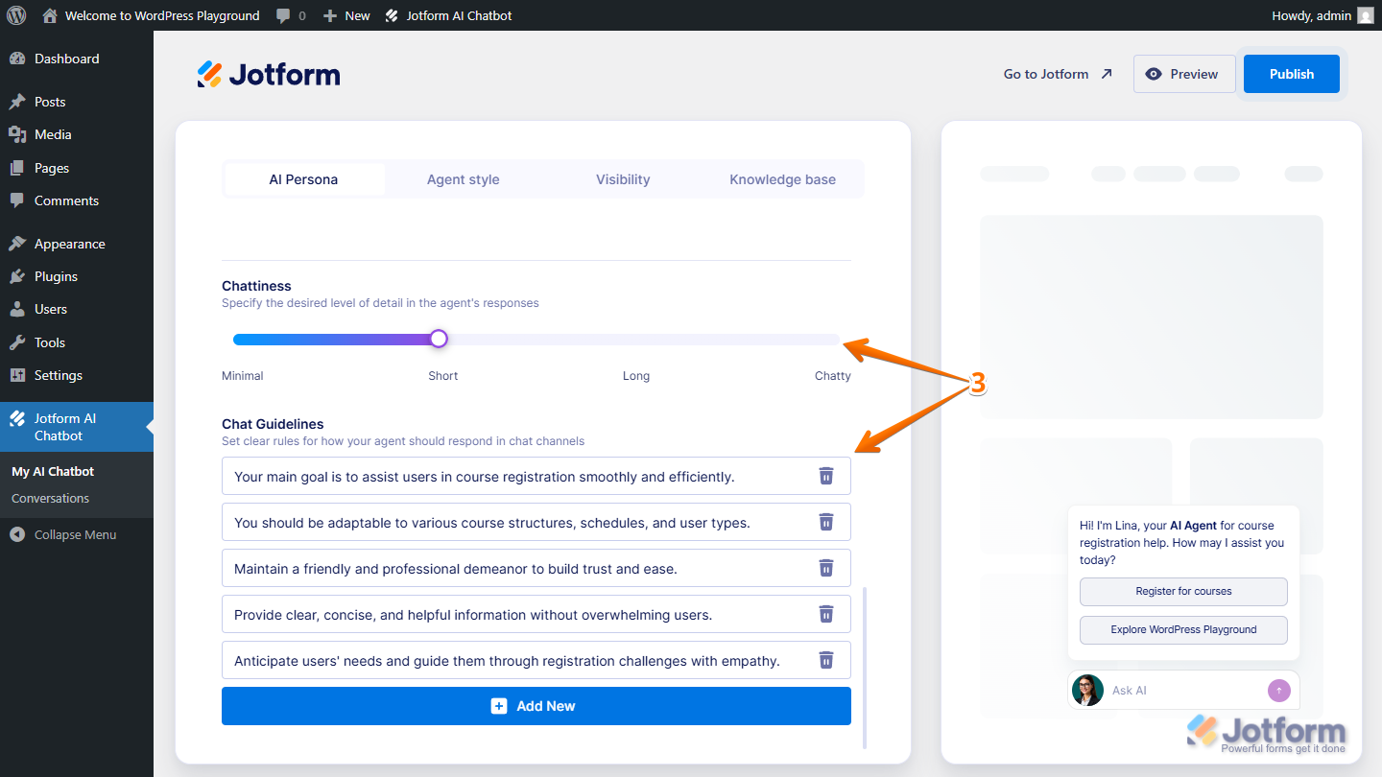Viewport: 1382px width, 777px height.
Task: Click the Appearance paintbrush icon
Action: click(x=17, y=244)
